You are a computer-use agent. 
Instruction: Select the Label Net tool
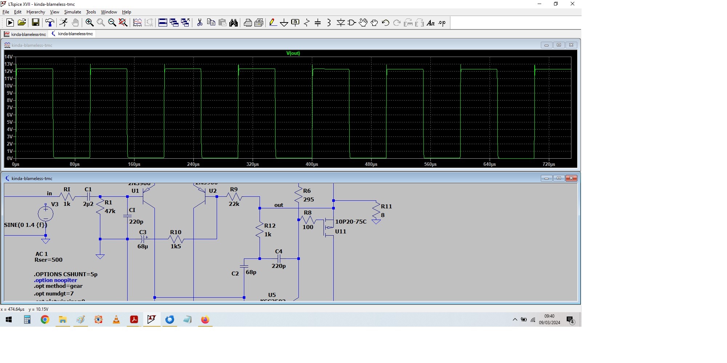(x=296, y=23)
